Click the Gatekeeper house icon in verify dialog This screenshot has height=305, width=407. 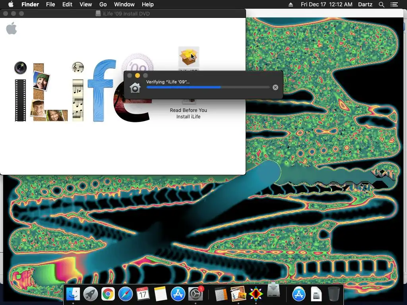pyautogui.click(x=135, y=88)
